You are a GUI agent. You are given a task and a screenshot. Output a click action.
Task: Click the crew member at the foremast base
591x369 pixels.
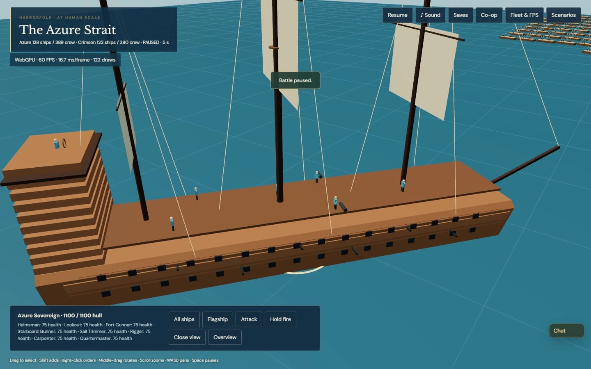[x=403, y=185]
